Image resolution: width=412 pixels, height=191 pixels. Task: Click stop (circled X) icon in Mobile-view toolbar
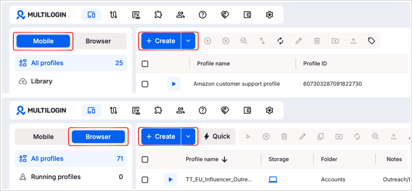coord(226,41)
